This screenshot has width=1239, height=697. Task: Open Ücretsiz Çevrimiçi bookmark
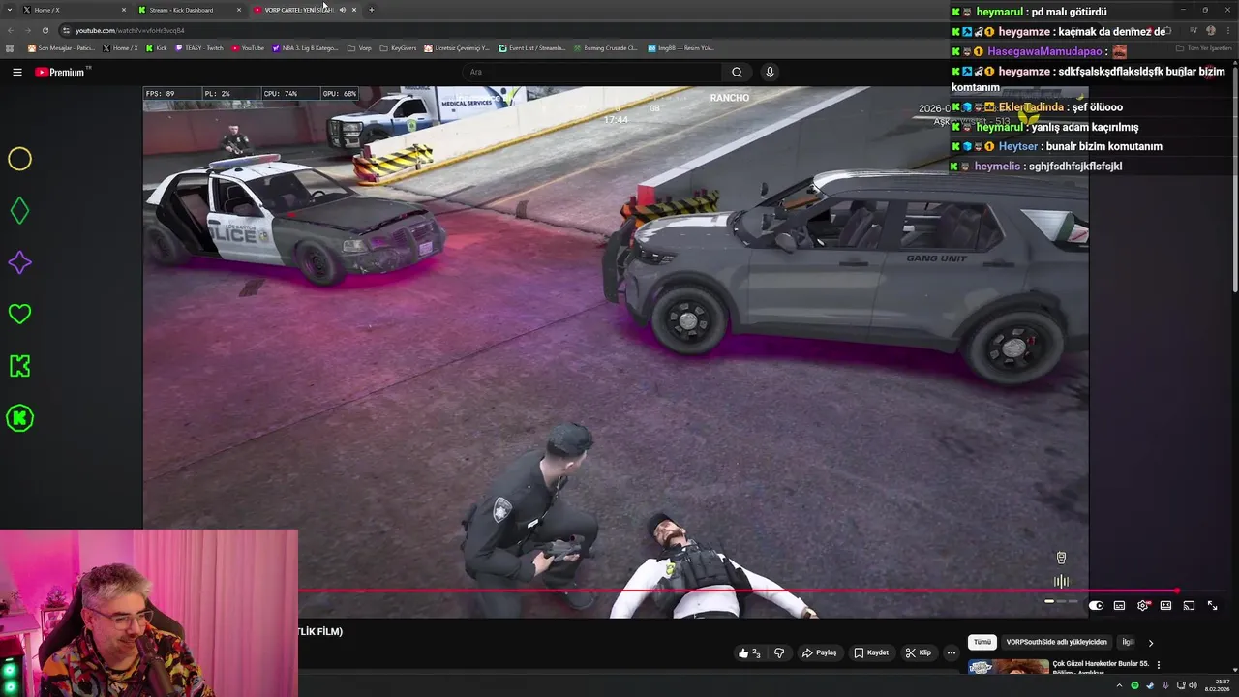[x=457, y=48]
